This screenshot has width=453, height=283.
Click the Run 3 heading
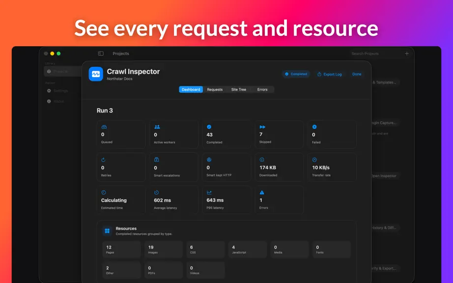click(x=105, y=111)
